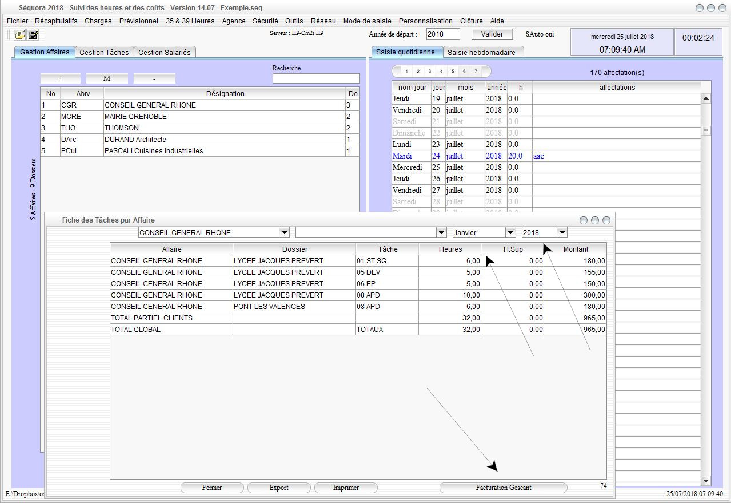Screen dimensions: 731x503
Task: Click the M modify button
Action: pyautogui.click(x=107, y=78)
